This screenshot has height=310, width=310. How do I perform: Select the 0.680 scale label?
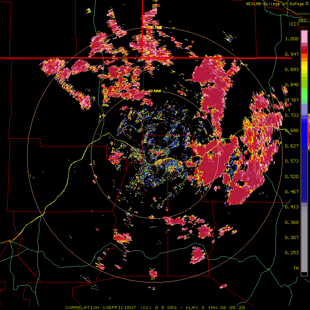pos(292,131)
